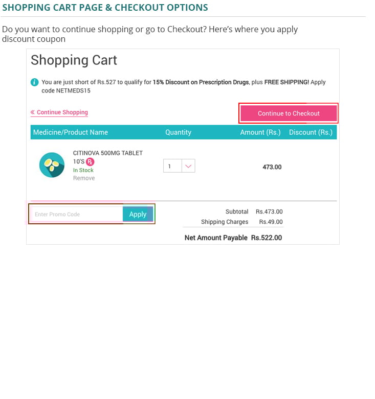Open the CITINOVA 500MG TABLET product name
The image size is (375, 399).
(107, 153)
